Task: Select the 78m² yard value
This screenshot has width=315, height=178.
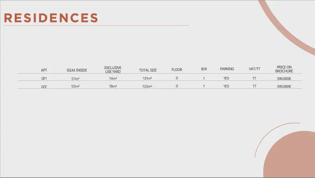Action: 113,86
